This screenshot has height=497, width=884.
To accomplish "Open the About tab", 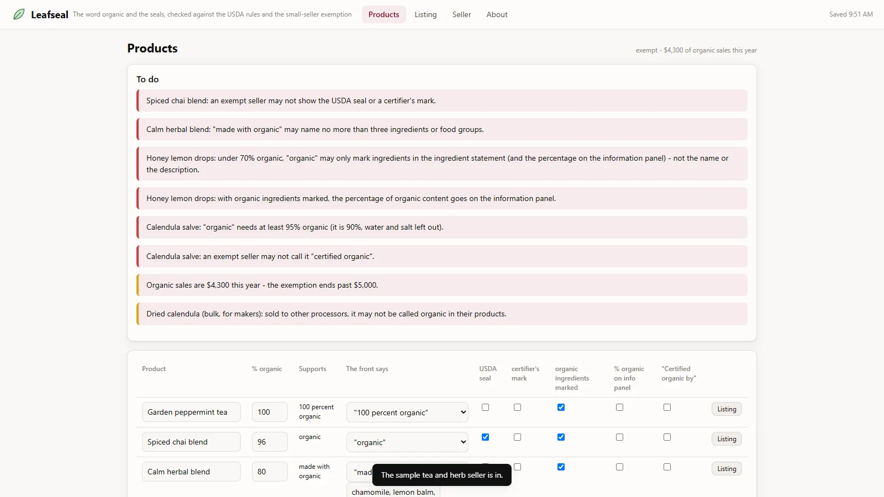I will (x=497, y=14).
